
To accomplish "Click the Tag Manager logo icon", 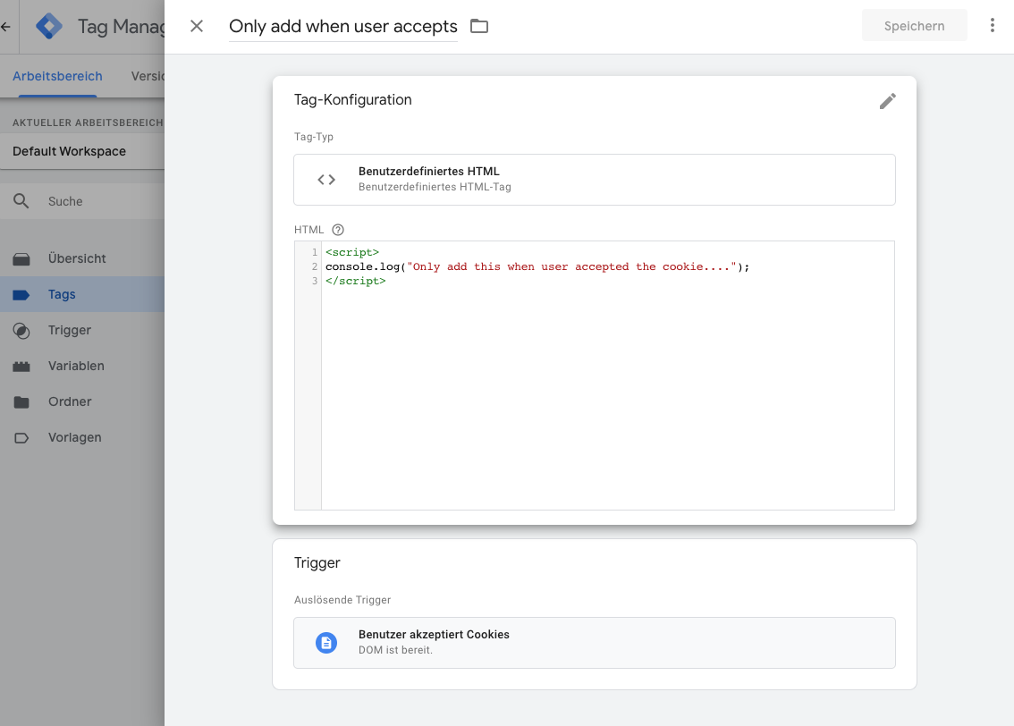I will 48,26.
